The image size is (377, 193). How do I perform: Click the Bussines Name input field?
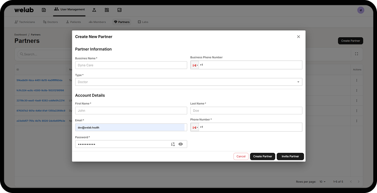[x=131, y=65]
